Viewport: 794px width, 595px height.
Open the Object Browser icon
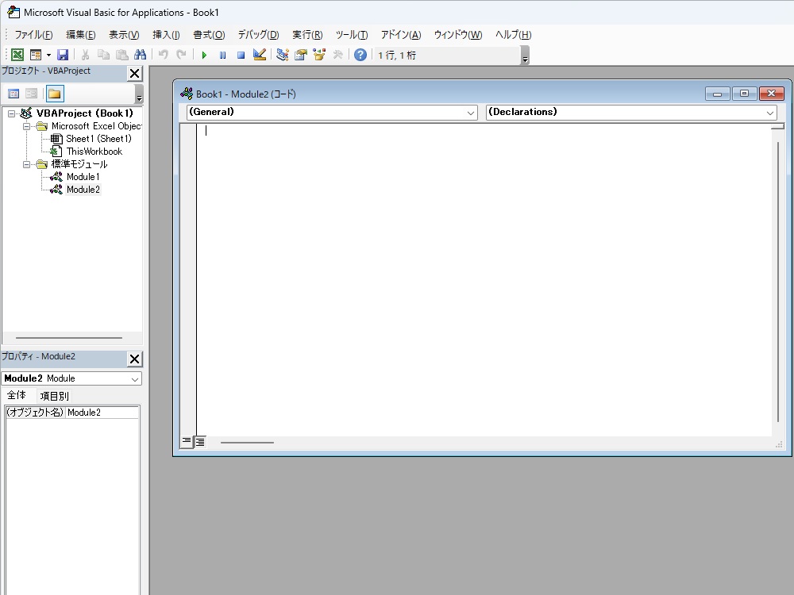319,55
